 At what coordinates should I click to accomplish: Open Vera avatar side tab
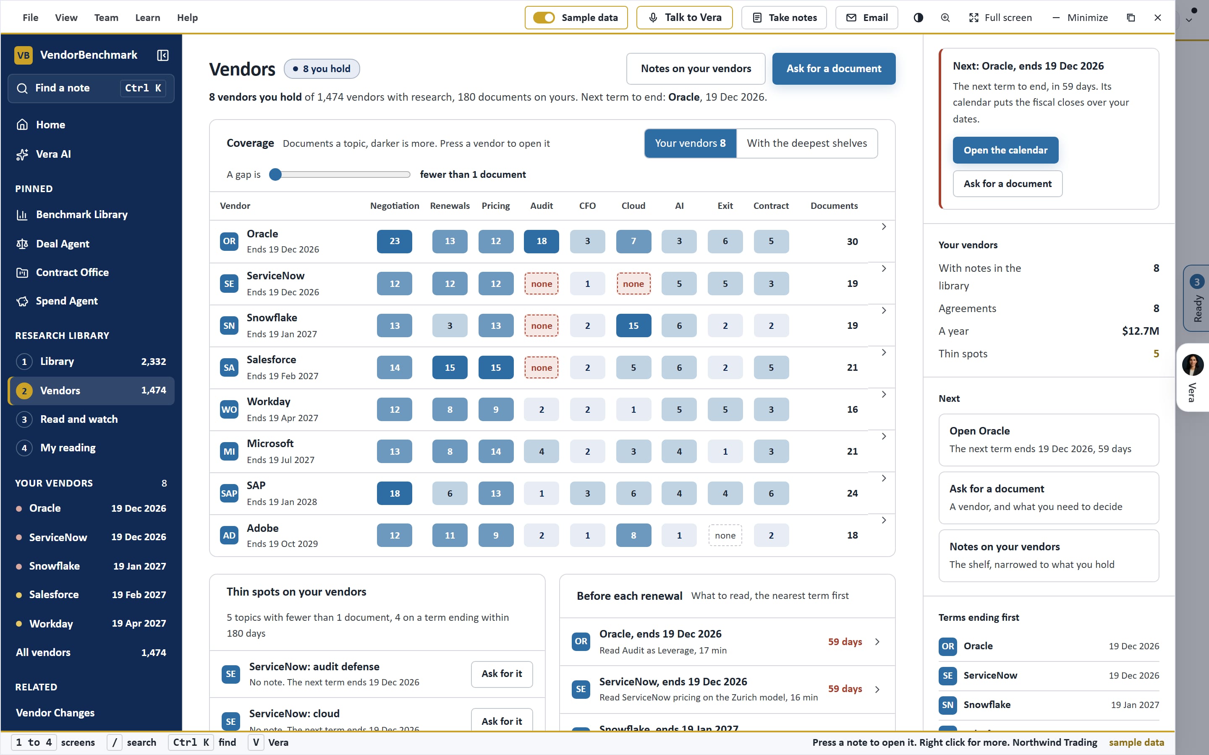[1193, 377]
